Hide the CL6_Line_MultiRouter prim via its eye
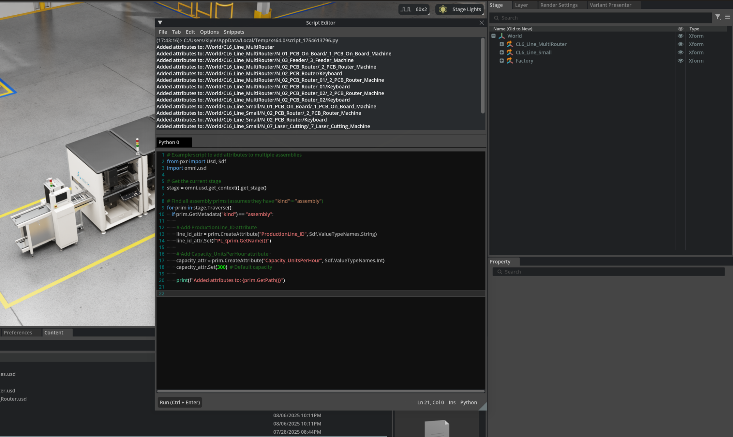Screen dimensions: 733x437 pyautogui.click(x=680, y=44)
